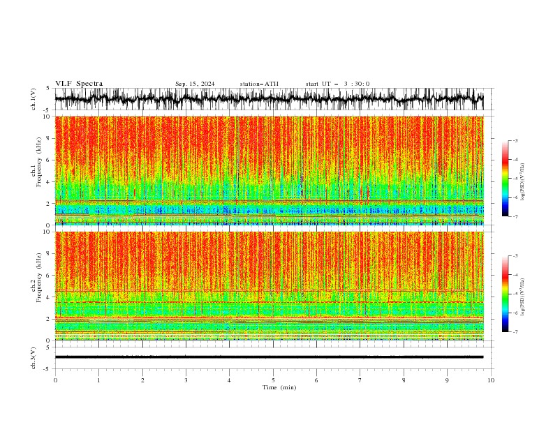Click the time axis tick label '0'
The width and height of the screenshot is (553, 427).
(55, 380)
